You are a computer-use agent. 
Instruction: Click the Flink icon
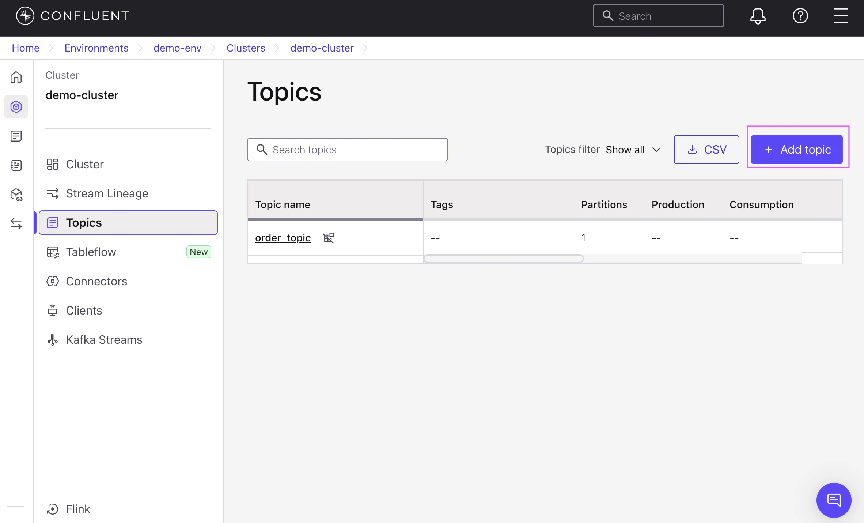(x=53, y=509)
